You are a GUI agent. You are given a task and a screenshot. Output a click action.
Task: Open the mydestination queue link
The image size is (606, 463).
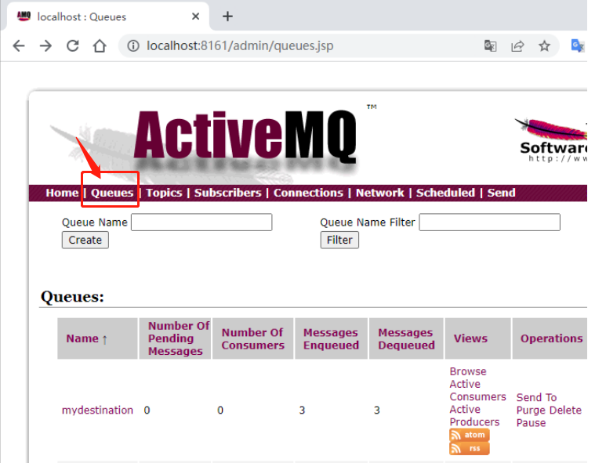[x=97, y=410]
